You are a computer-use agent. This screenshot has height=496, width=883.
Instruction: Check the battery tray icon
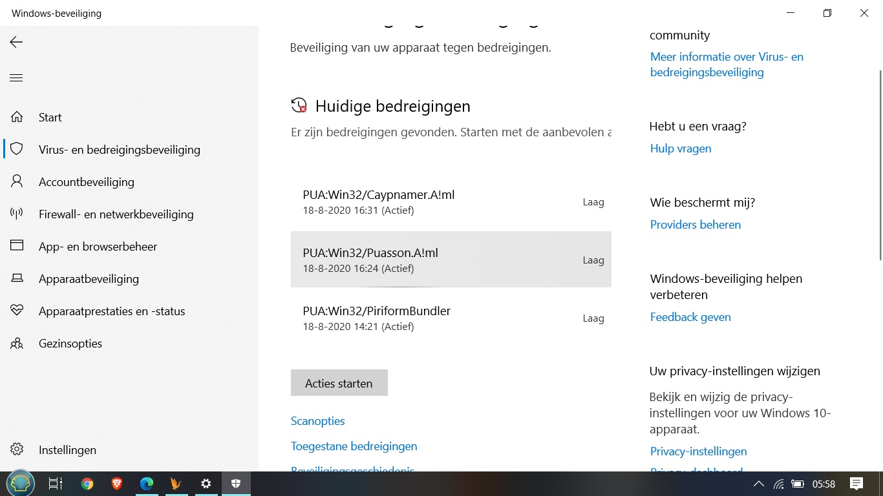pyautogui.click(x=798, y=484)
